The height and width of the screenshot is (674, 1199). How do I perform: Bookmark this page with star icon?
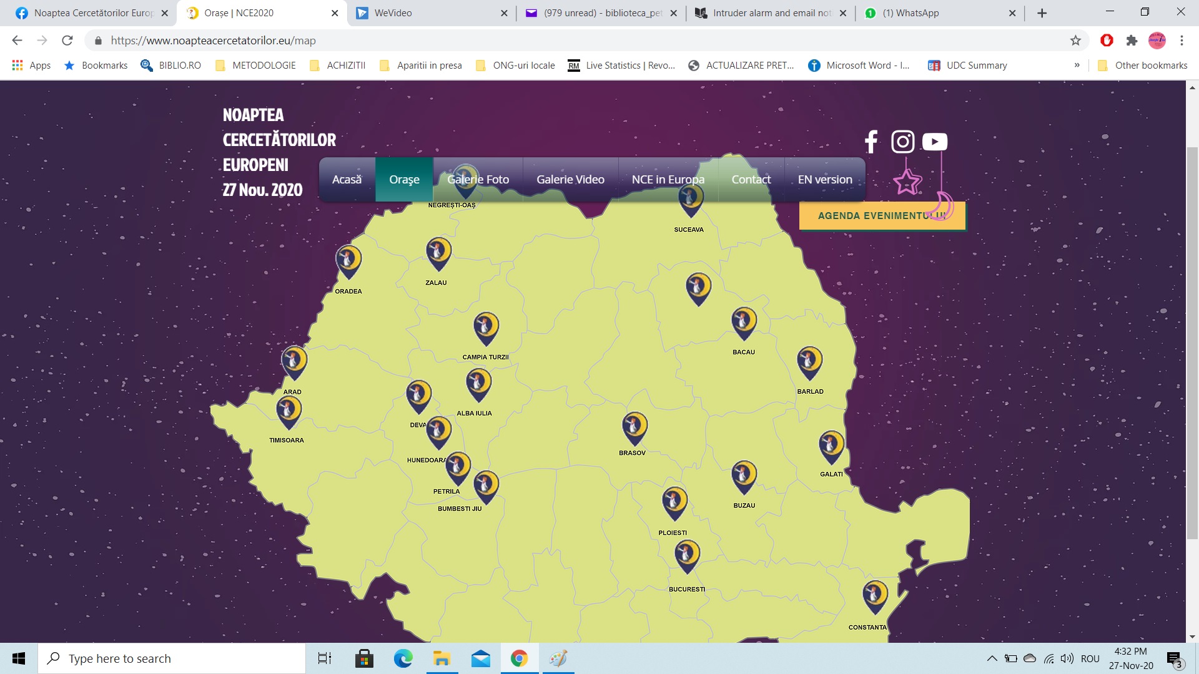pos(1075,41)
